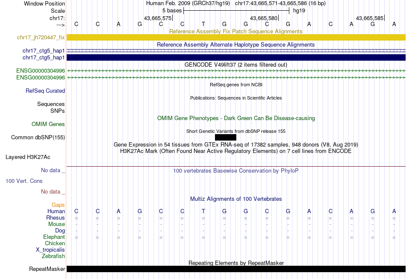Screen dimensions: 406x279
Task: Click the upper ENSG00000304996 gene label
Action: coord(41,70)
